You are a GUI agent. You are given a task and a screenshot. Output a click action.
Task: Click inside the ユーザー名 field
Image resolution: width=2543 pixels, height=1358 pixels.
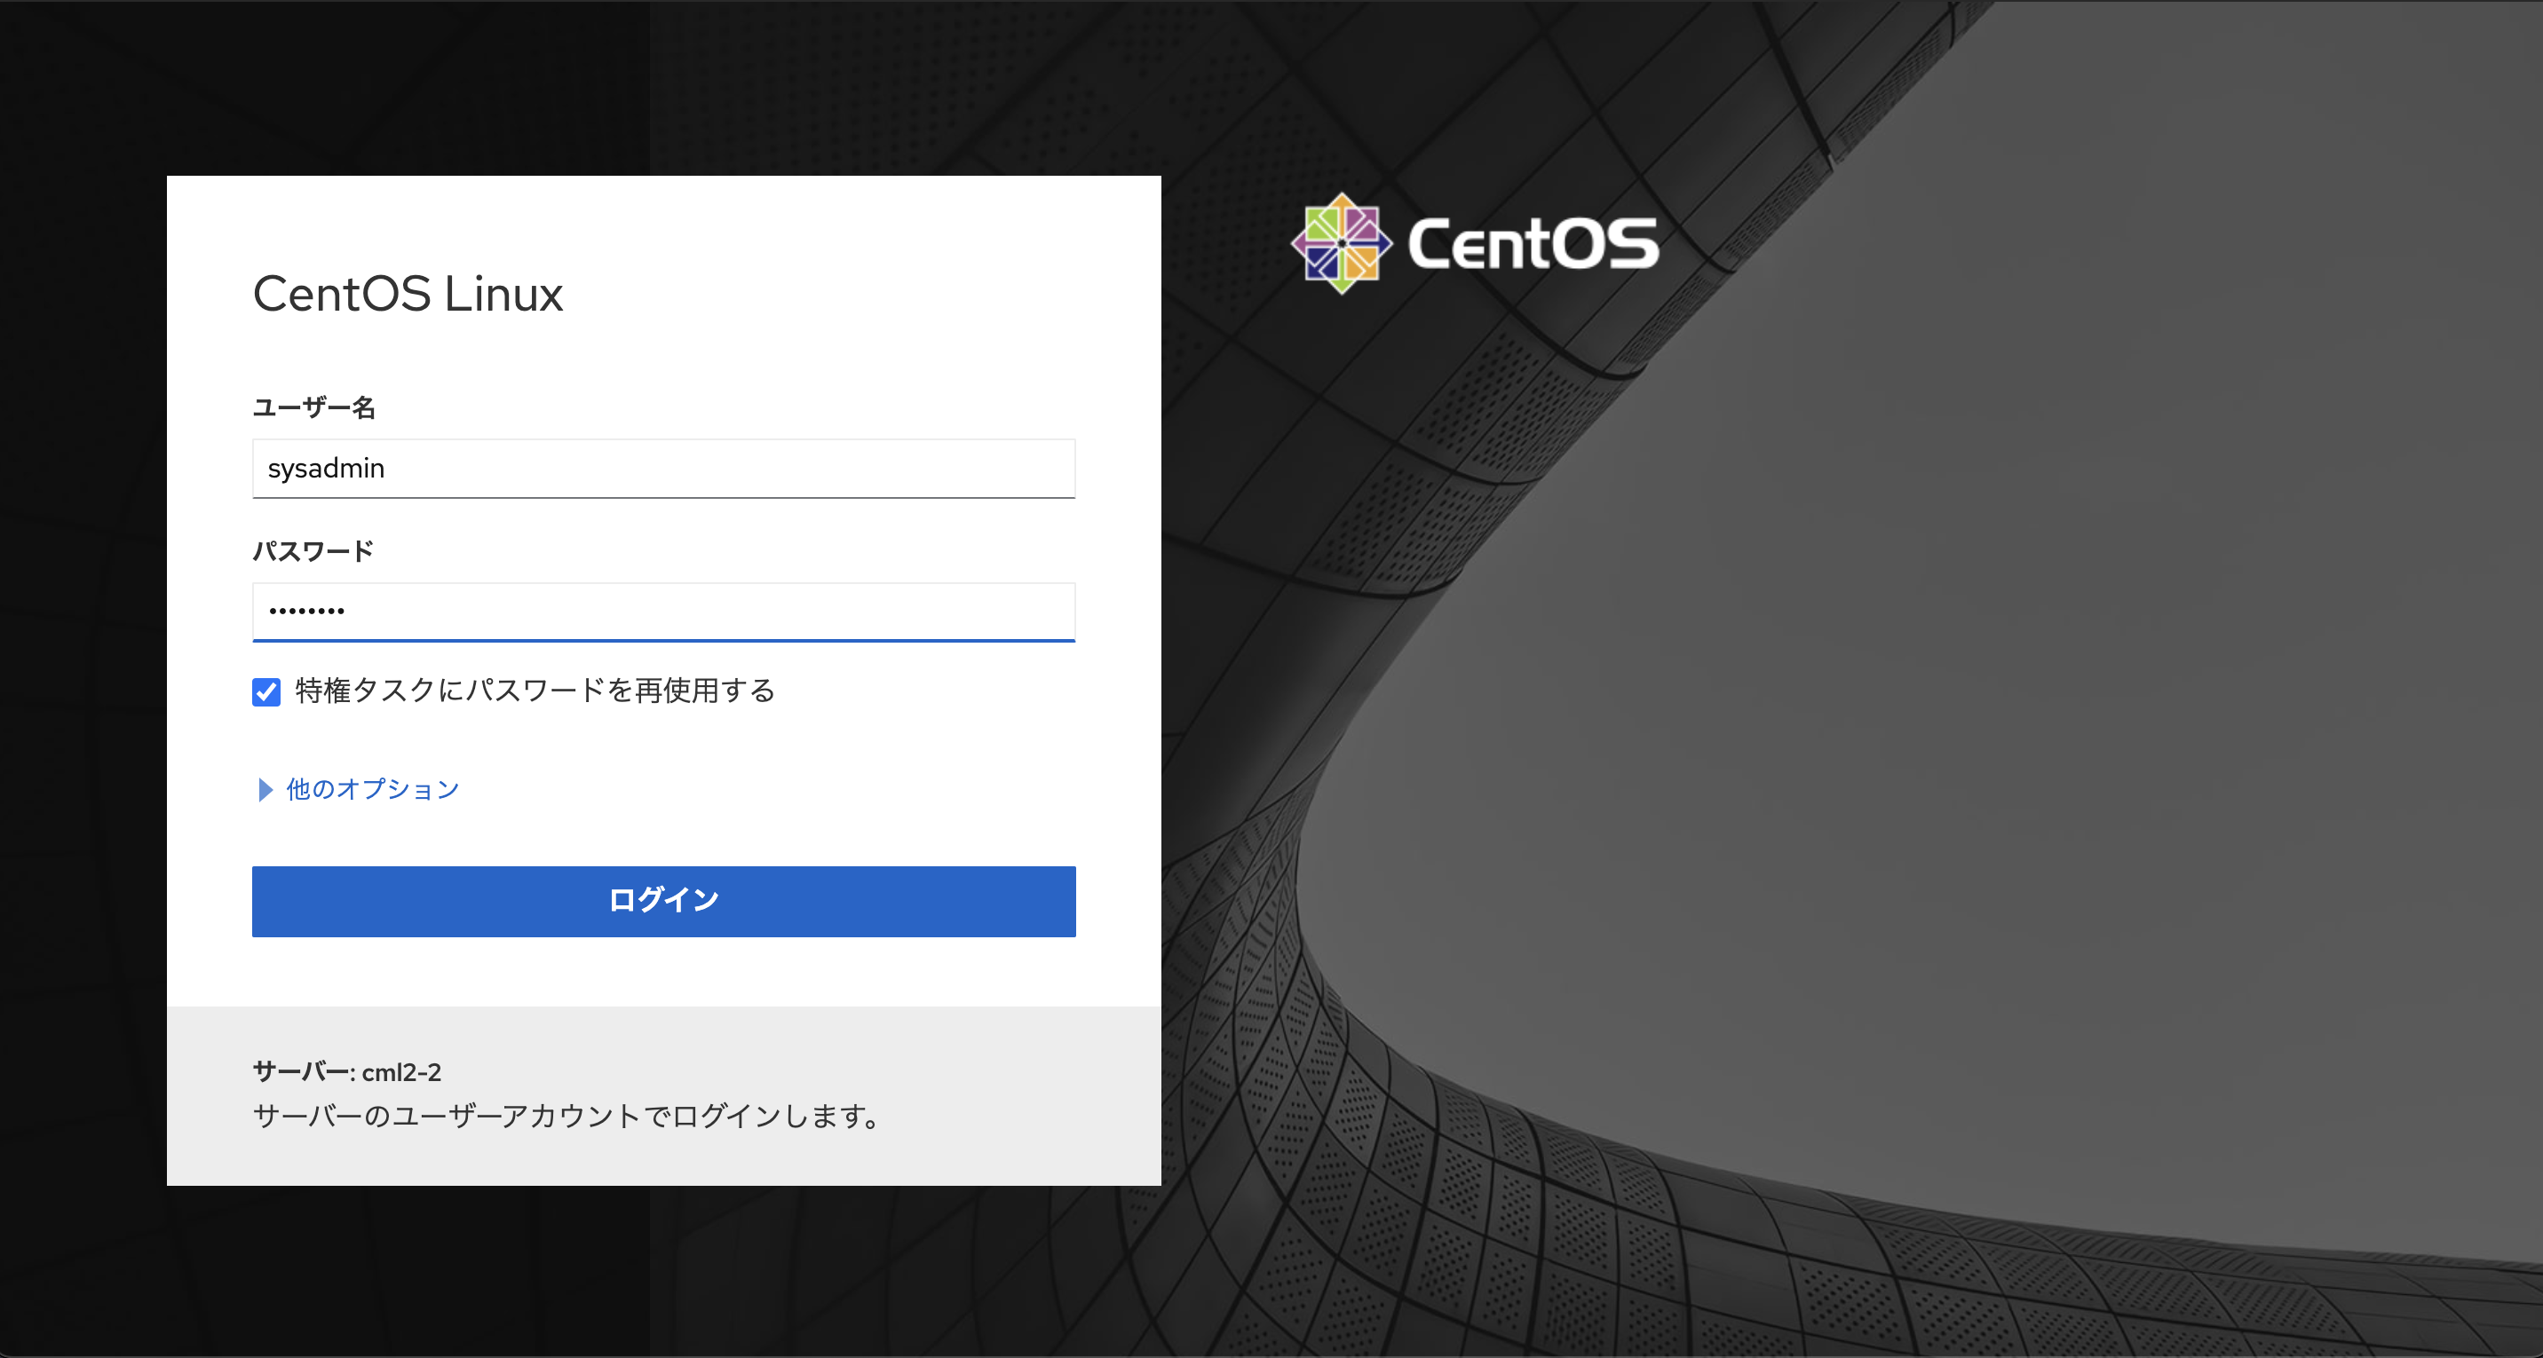click(x=662, y=469)
